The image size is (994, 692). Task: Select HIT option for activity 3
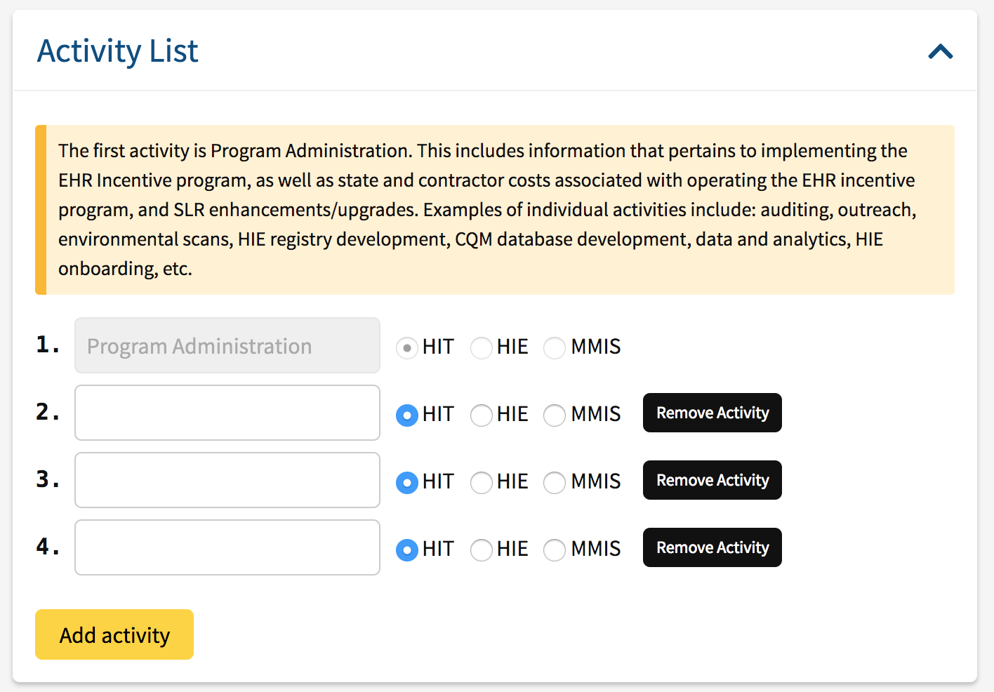(x=407, y=483)
